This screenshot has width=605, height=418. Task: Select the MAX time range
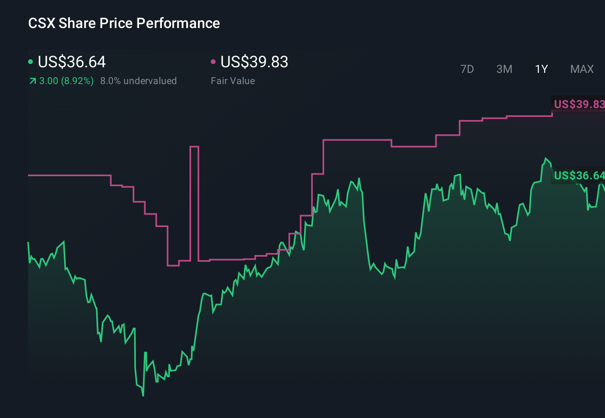[581, 69]
